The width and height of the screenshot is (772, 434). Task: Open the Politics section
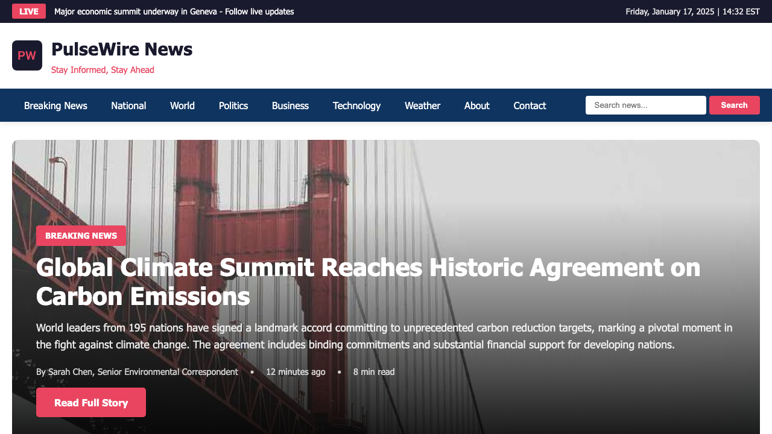tap(233, 105)
